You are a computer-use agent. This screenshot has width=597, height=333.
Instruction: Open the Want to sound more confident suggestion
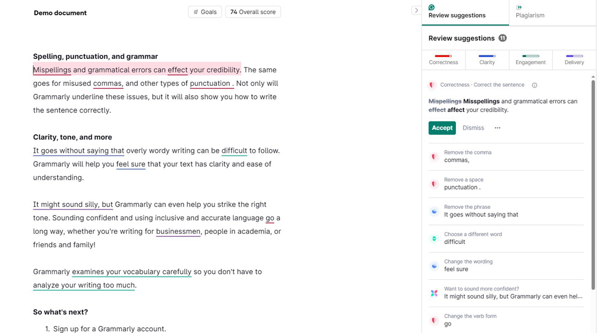click(506, 293)
